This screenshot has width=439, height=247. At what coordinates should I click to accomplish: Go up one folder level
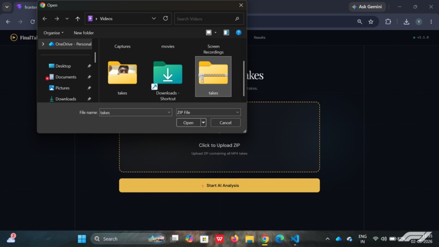point(77,19)
